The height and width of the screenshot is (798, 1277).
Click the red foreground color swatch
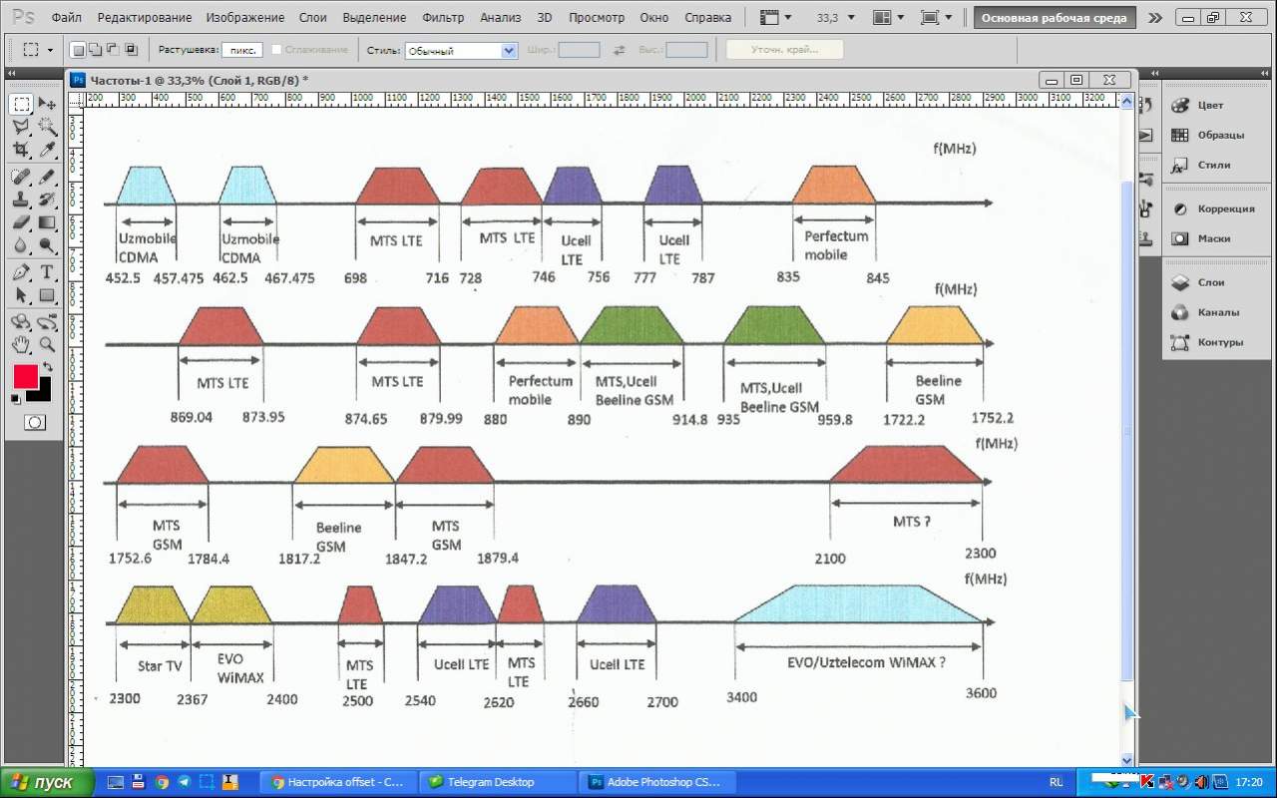click(x=25, y=377)
